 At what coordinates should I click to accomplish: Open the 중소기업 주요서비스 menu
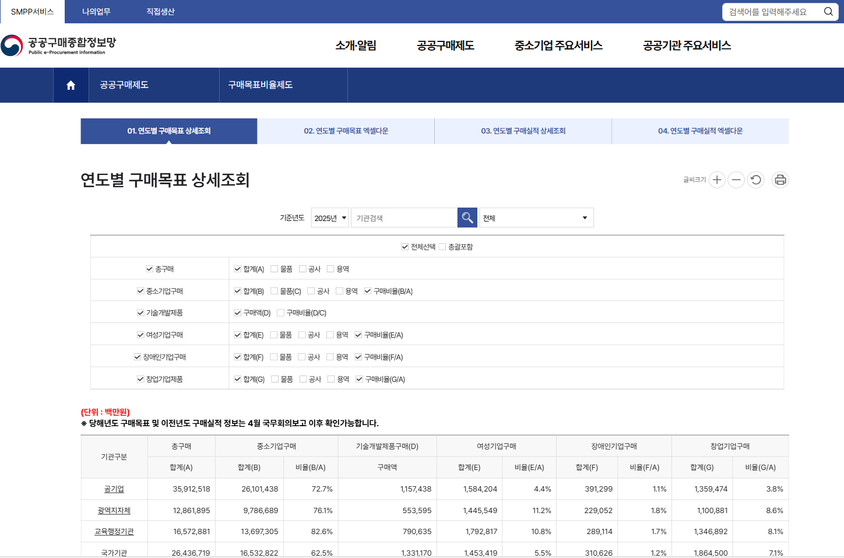(x=558, y=45)
